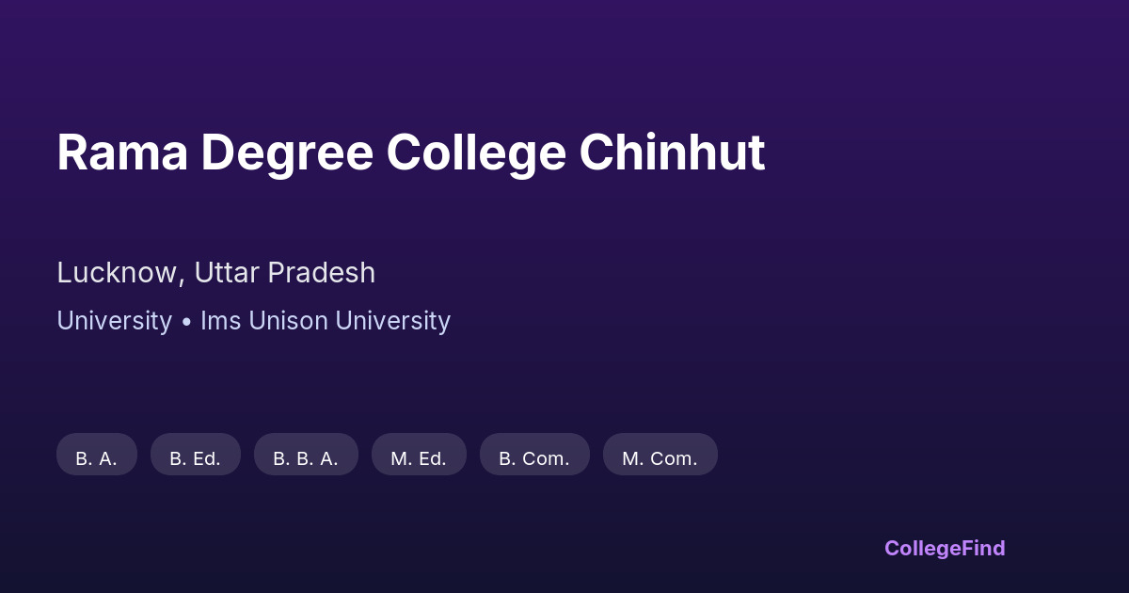Click the word "Degree" in the heading
Image resolution: width=1129 pixels, height=593 pixels.
(x=287, y=152)
